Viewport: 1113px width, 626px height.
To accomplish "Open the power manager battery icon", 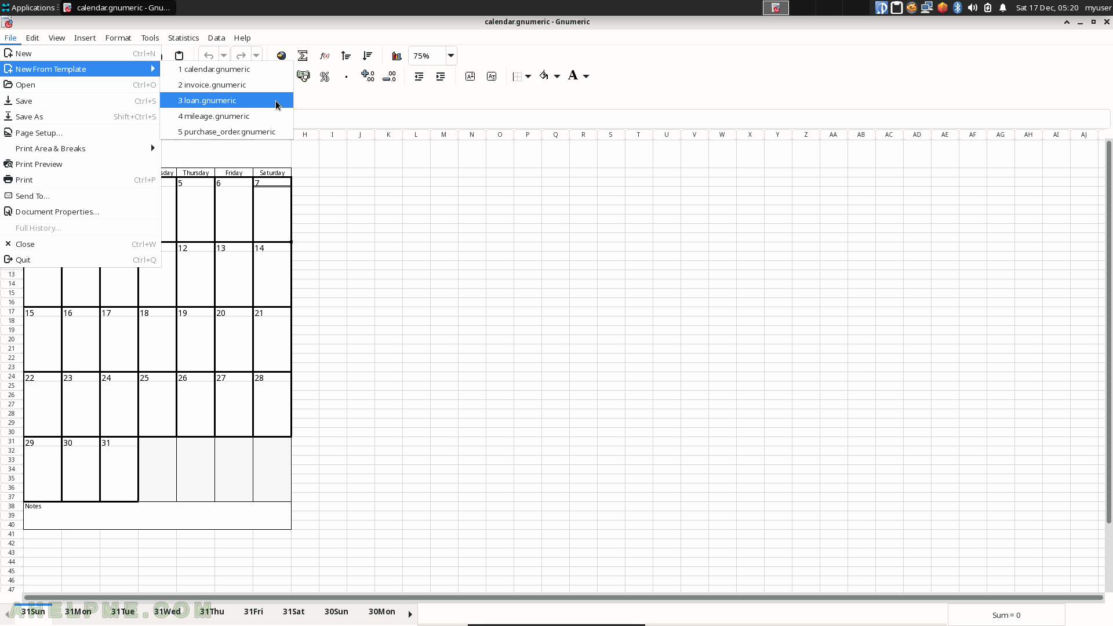I will [988, 8].
